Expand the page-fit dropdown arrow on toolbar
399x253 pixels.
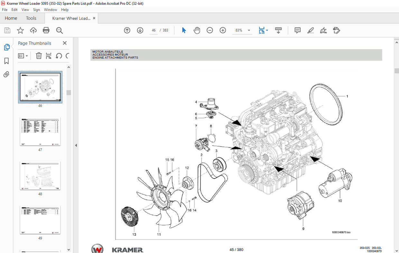pos(267,30)
